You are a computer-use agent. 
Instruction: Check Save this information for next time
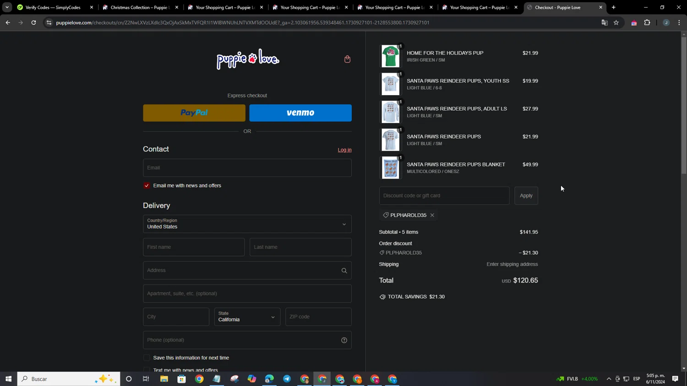(x=147, y=358)
